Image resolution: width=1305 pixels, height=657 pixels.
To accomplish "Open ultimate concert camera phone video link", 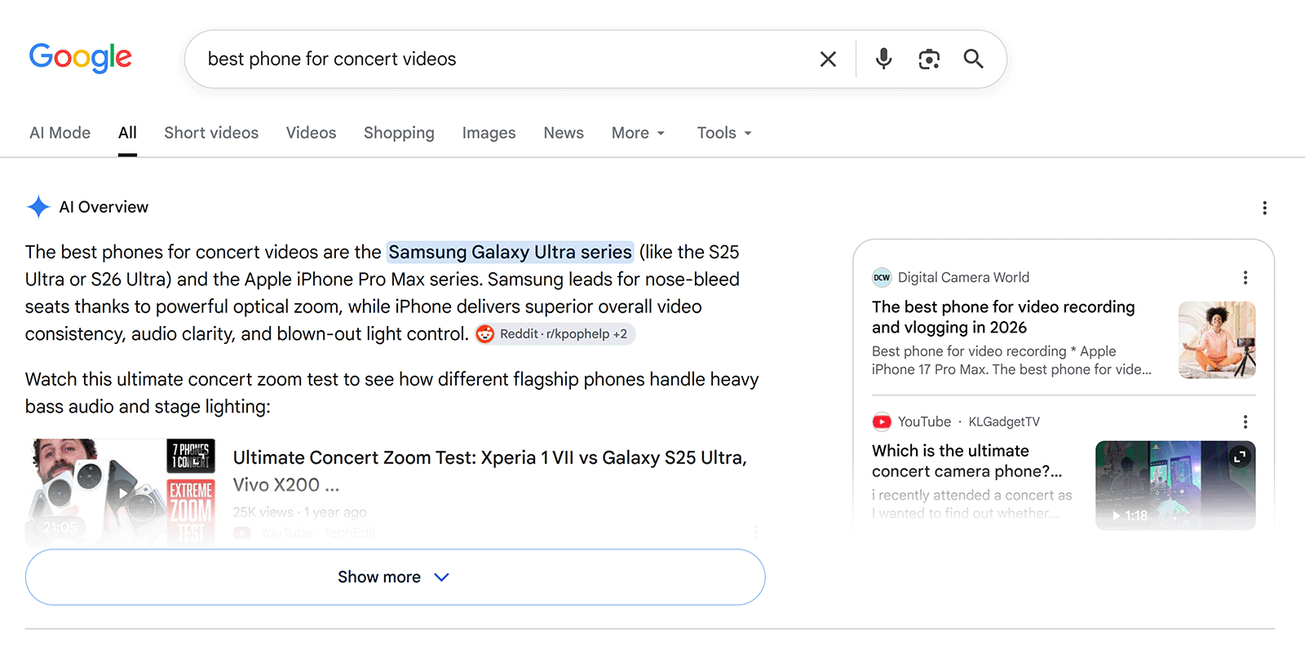I will [967, 461].
